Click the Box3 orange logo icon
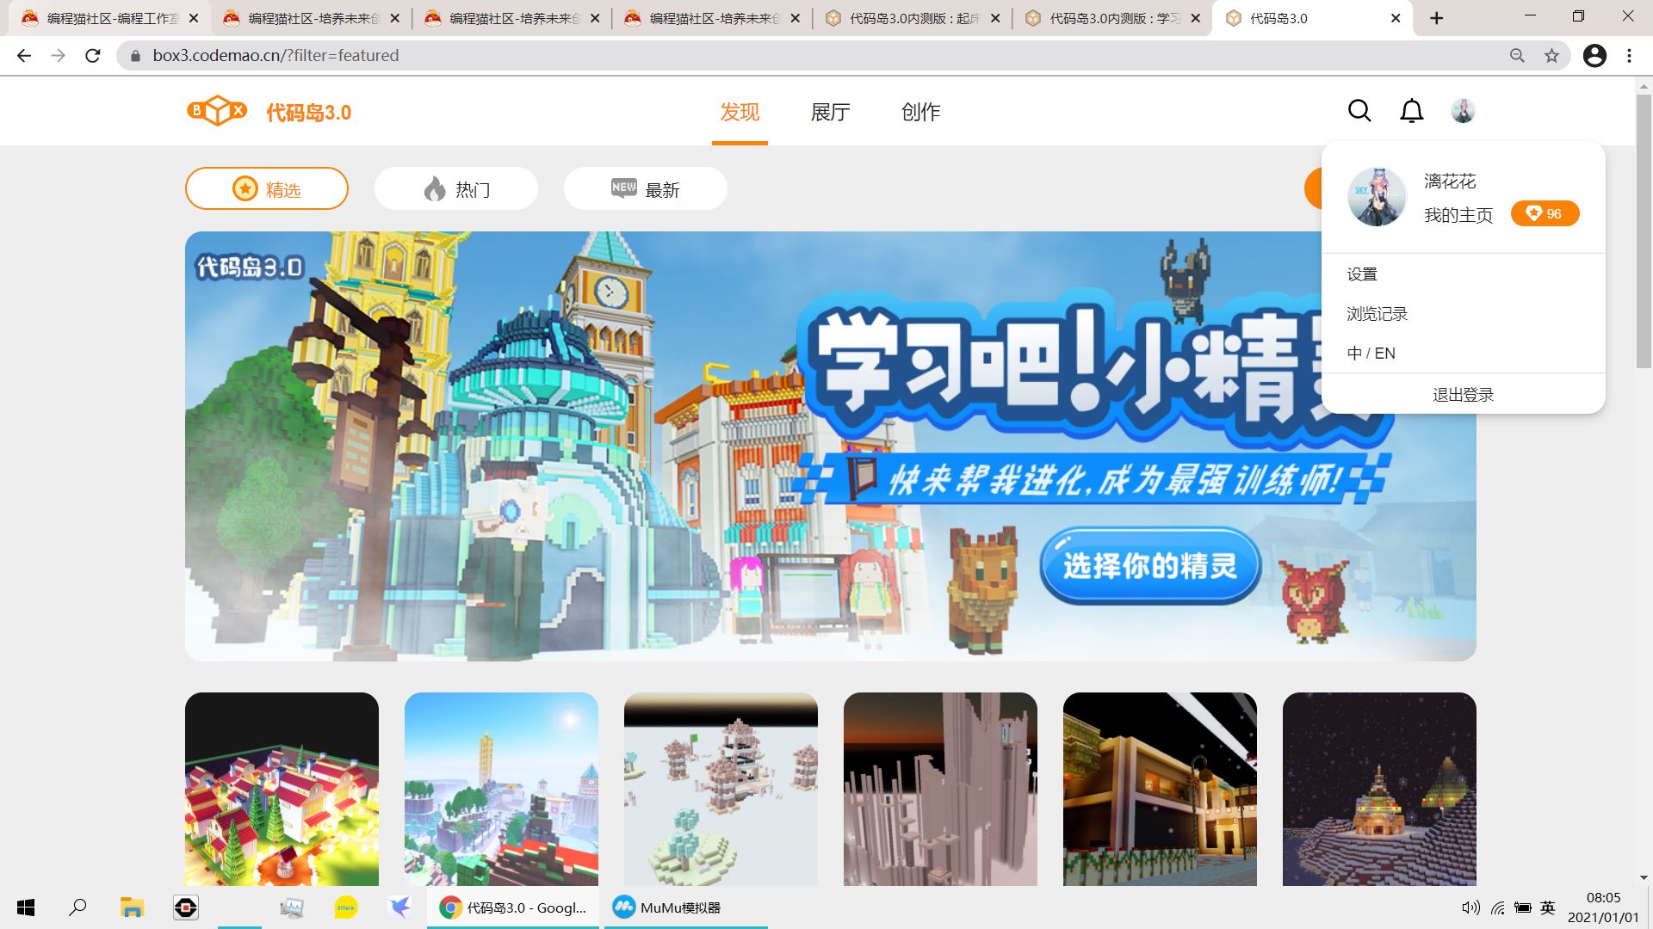Screen dimensions: 1653x929 [217, 111]
